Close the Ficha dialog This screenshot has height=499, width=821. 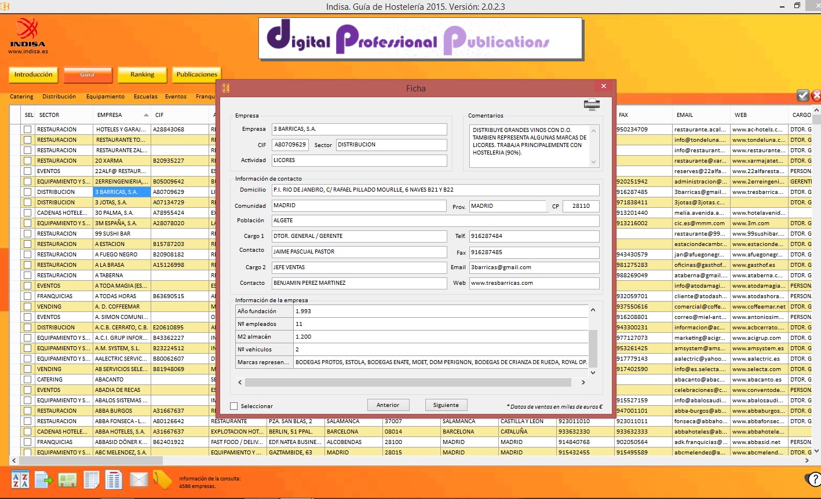[604, 86]
